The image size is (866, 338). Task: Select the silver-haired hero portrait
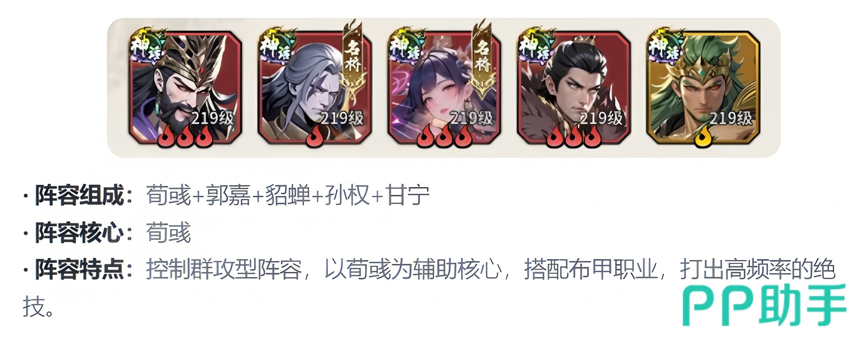tap(315, 88)
